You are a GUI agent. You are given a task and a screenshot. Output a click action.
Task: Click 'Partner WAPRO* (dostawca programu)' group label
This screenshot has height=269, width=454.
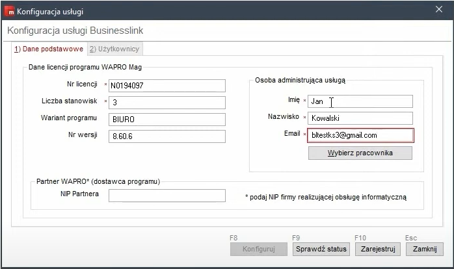tap(98, 181)
